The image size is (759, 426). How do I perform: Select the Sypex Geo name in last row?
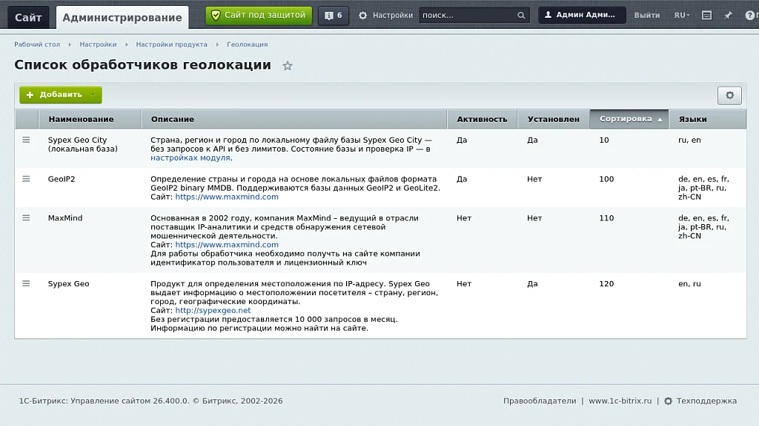click(x=69, y=284)
